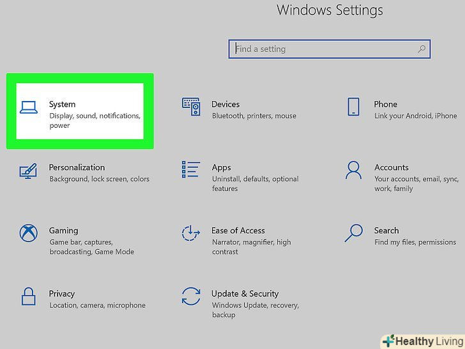This screenshot has width=465, height=349.
Task: Click 'Display, sound, notifications, power' text
Action: (x=95, y=120)
